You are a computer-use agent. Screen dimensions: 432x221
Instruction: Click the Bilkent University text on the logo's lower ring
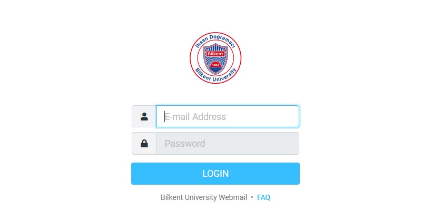[215, 75]
